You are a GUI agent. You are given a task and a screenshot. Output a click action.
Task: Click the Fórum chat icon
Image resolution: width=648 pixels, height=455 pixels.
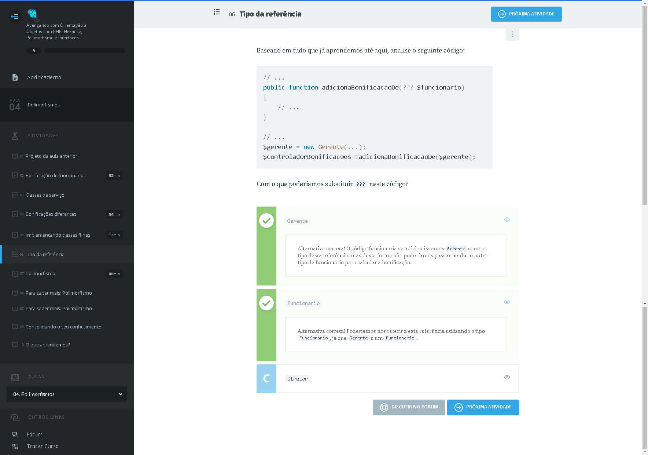click(15, 434)
